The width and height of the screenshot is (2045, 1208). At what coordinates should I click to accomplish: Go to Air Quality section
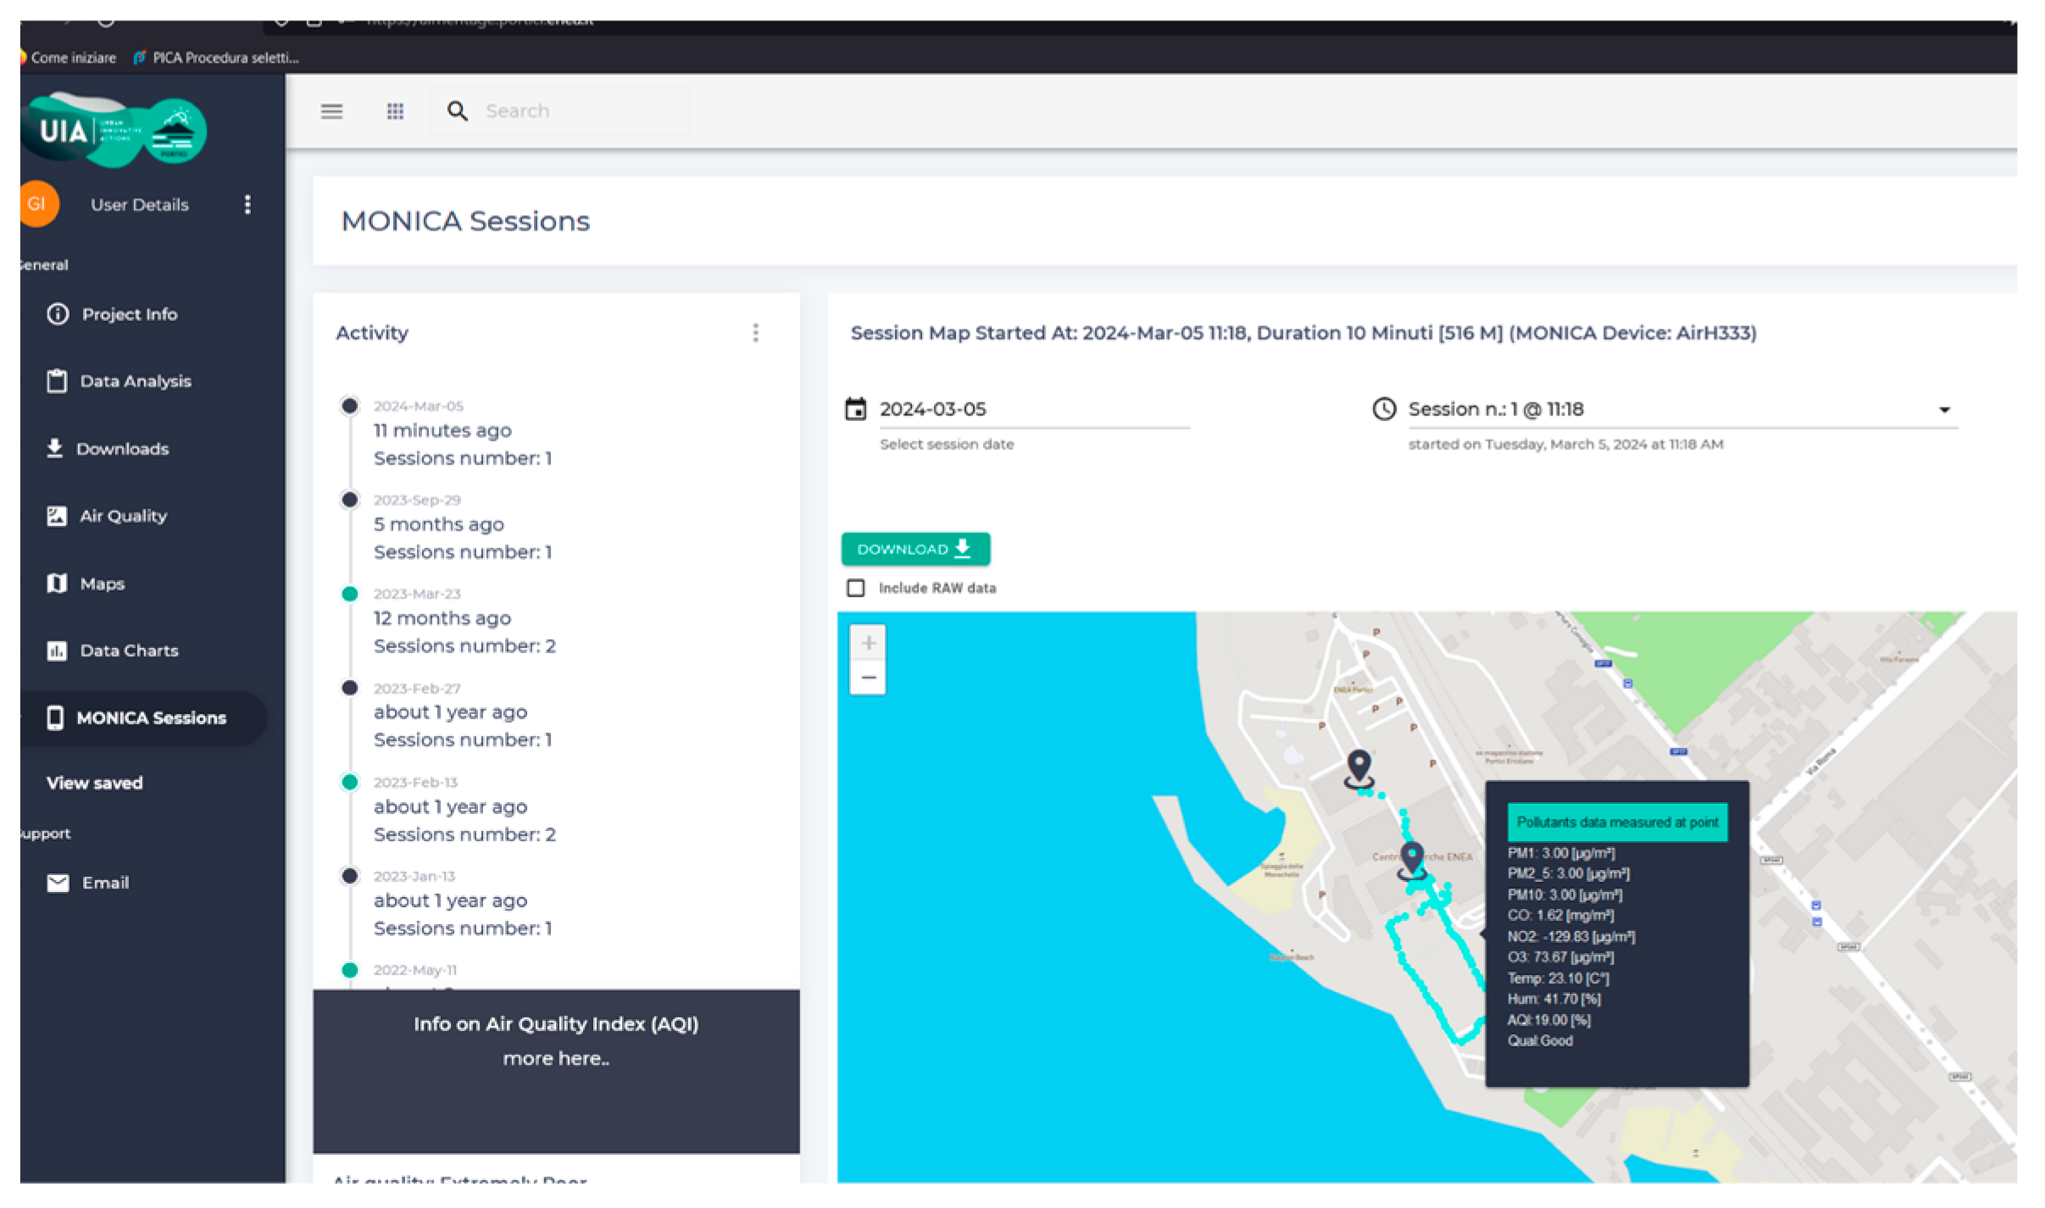pyautogui.click(x=123, y=516)
